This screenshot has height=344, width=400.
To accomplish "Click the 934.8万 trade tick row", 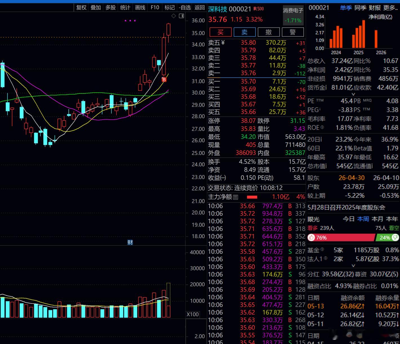I will coord(256,214).
